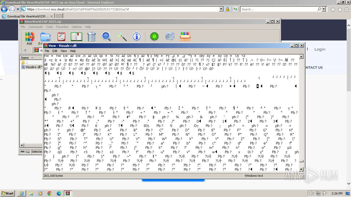Open media player from the taskbar

(x=40, y=193)
